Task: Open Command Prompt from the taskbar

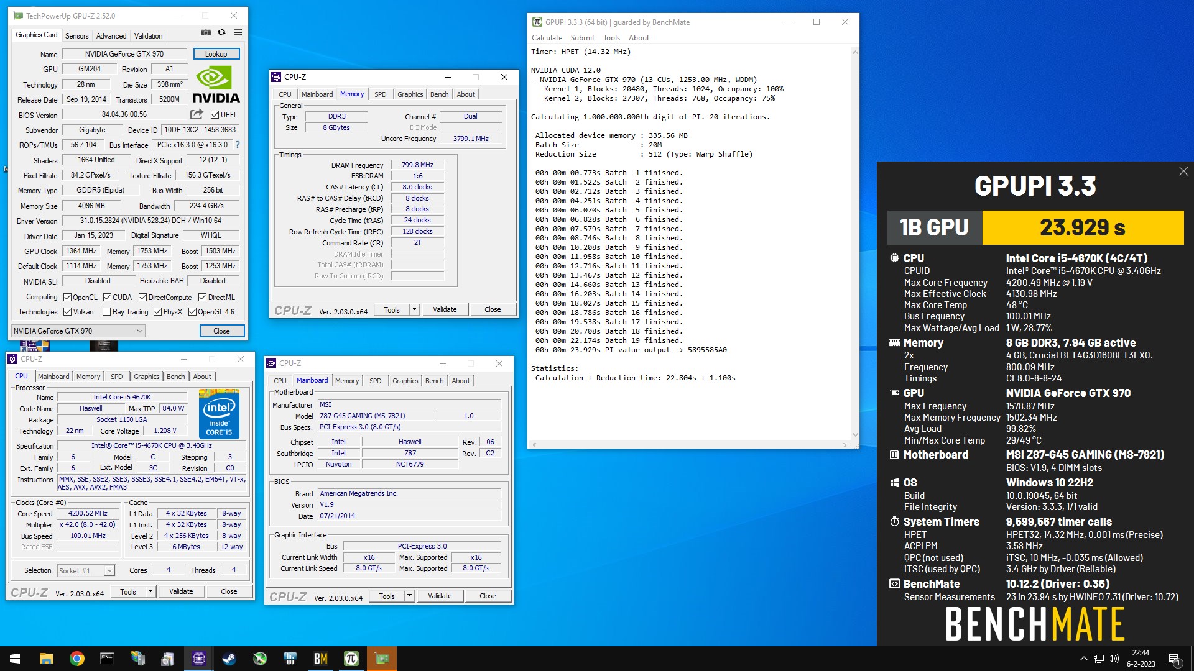Action: coord(107,659)
